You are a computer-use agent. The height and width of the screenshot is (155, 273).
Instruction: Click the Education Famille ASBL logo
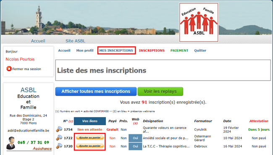point(199,22)
